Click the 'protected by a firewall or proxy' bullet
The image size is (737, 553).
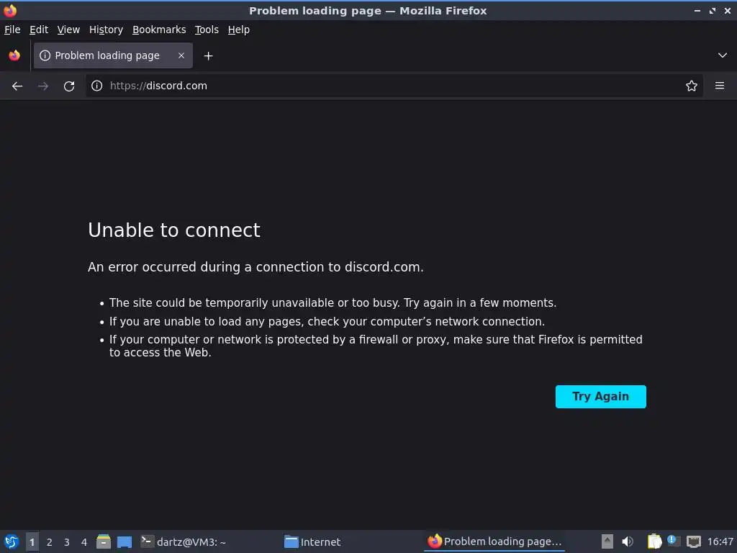pyautogui.click(x=376, y=346)
